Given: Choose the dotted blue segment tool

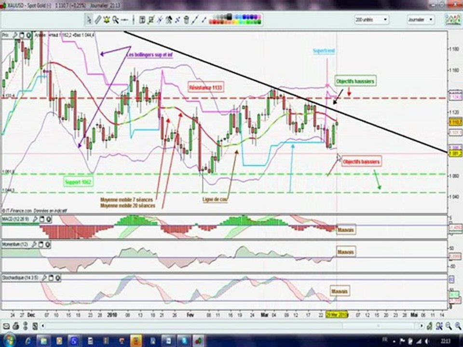Looking at the screenshot, I should click(x=177, y=20).
